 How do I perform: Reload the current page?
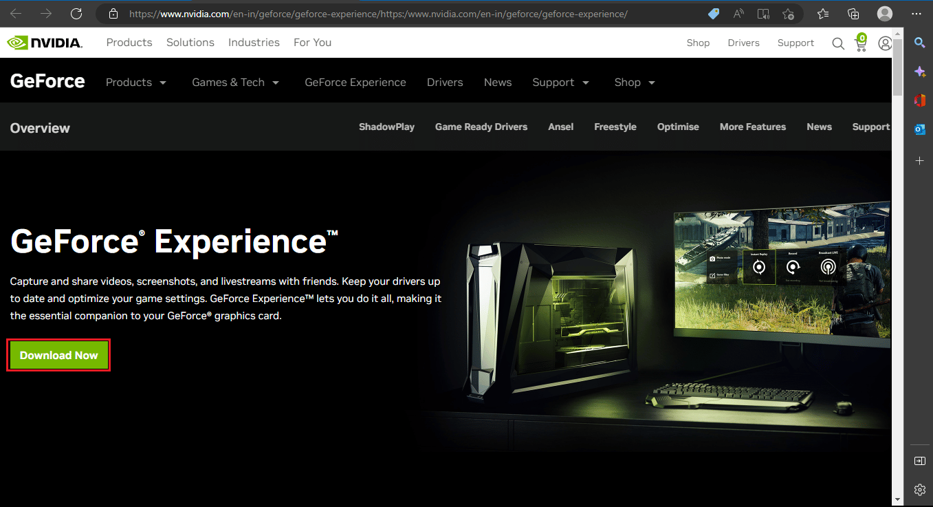76,13
